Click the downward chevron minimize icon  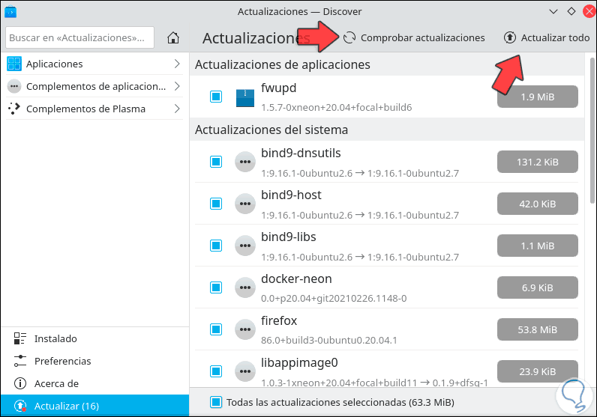(553, 11)
